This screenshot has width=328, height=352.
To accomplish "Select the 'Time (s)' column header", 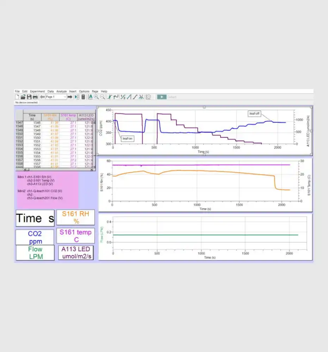I will 32,117.
